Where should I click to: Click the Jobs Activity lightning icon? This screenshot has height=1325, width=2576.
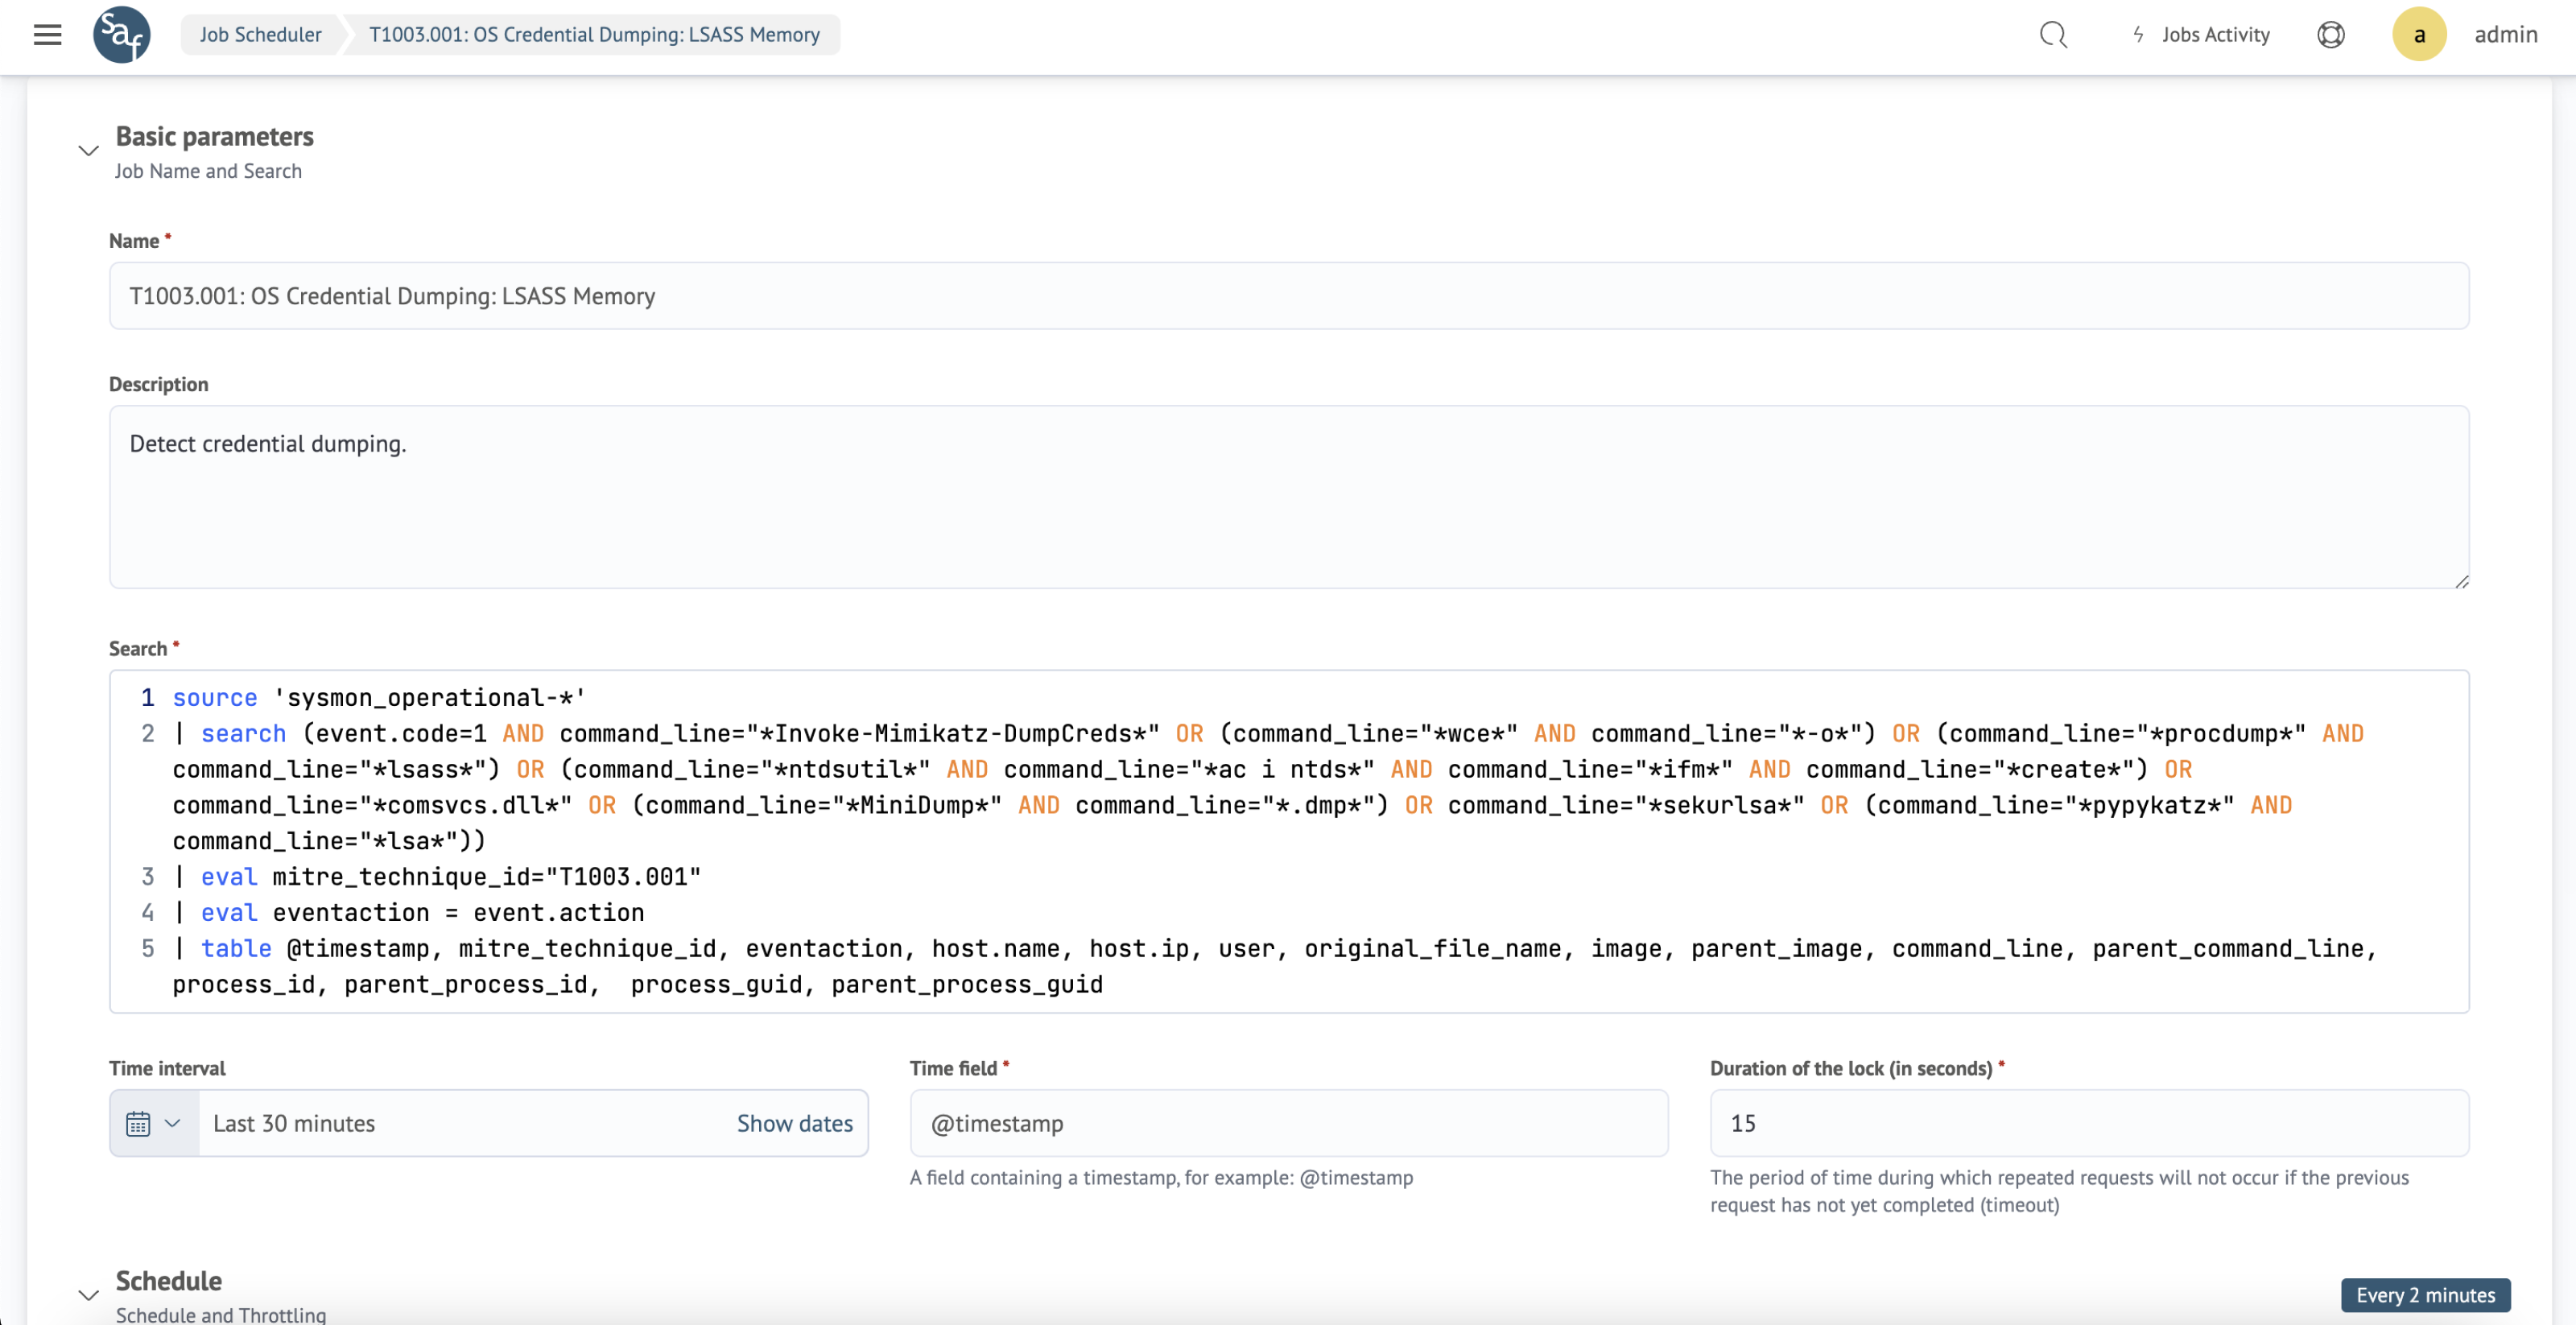click(2138, 35)
